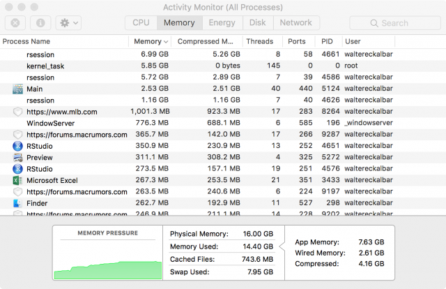The image size is (446, 289).
Task: Click the Threads column header
Action: coord(259,41)
